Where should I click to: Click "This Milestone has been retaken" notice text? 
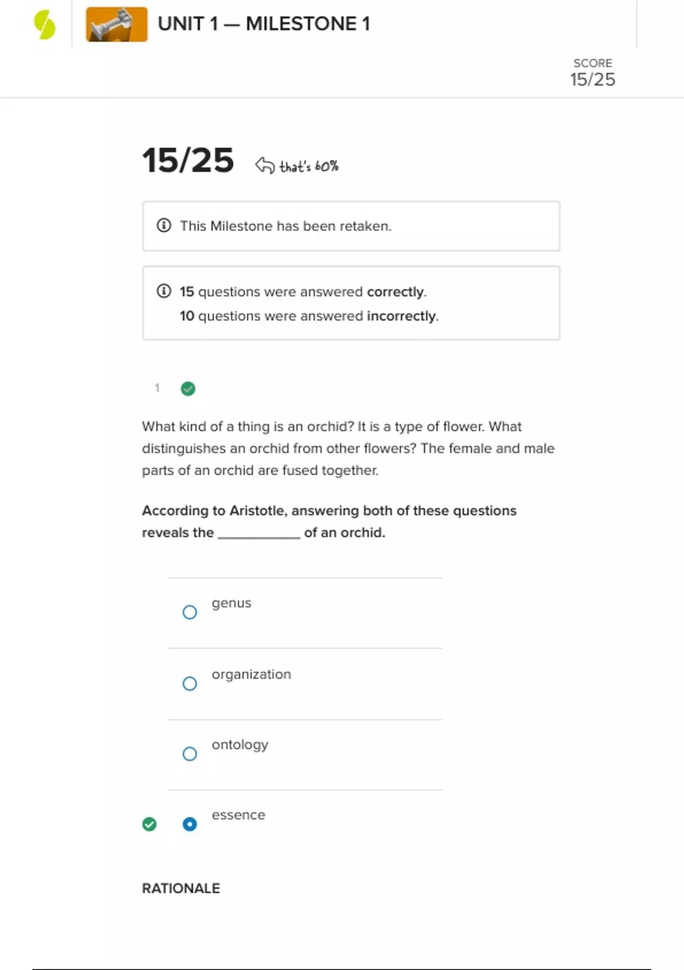tap(286, 226)
